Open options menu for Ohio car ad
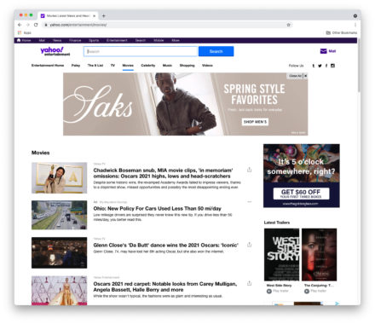Screen dimensions: 375x324 point(249,202)
